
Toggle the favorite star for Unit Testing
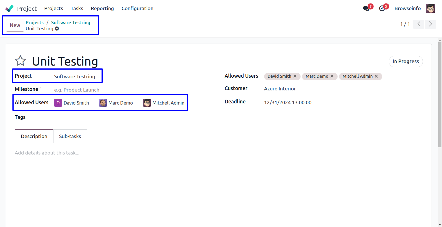tap(20, 61)
